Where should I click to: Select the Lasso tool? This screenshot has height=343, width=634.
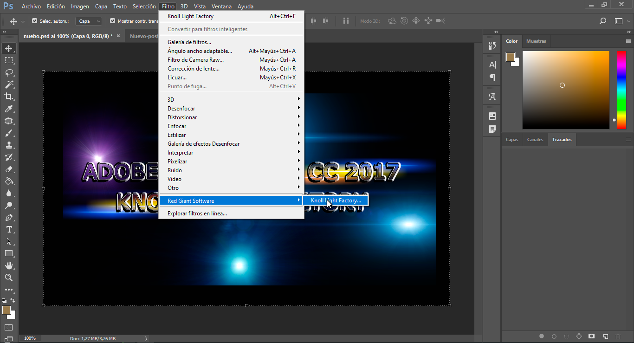coord(9,72)
